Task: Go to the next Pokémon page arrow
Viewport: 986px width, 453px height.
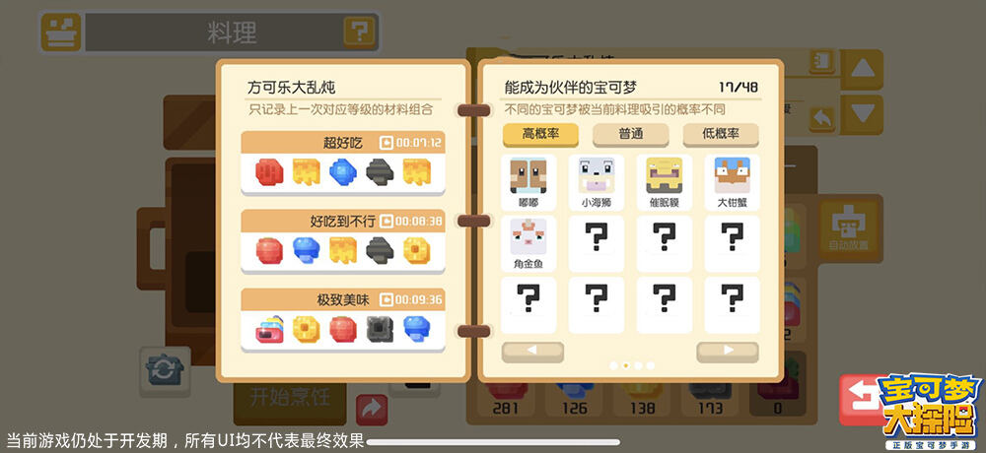Action: pyautogui.click(x=728, y=352)
